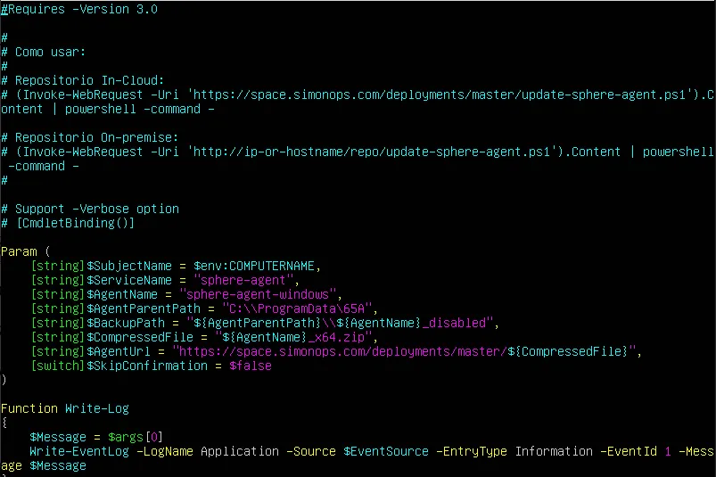The height and width of the screenshot is (477, 716).
Task: Click the $AgentParentPath parameter
Action: point(144,308)
